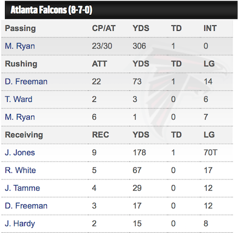Click T. Ward player name

point(19,99)
